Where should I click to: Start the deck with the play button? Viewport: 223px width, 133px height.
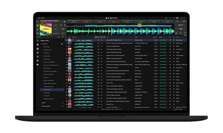63,33
